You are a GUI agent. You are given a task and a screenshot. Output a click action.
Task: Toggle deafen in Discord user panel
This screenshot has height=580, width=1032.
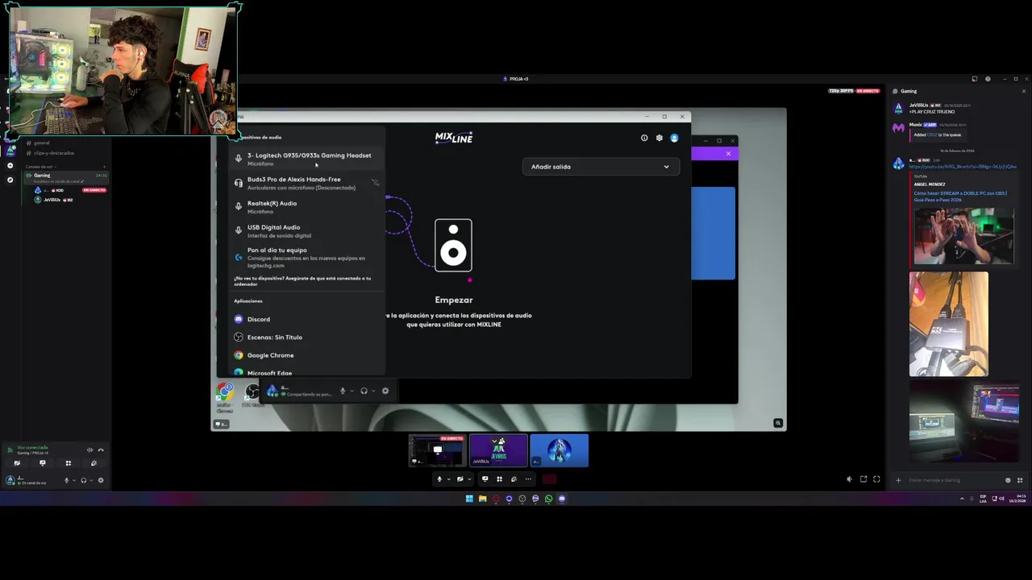pos(83,480)
